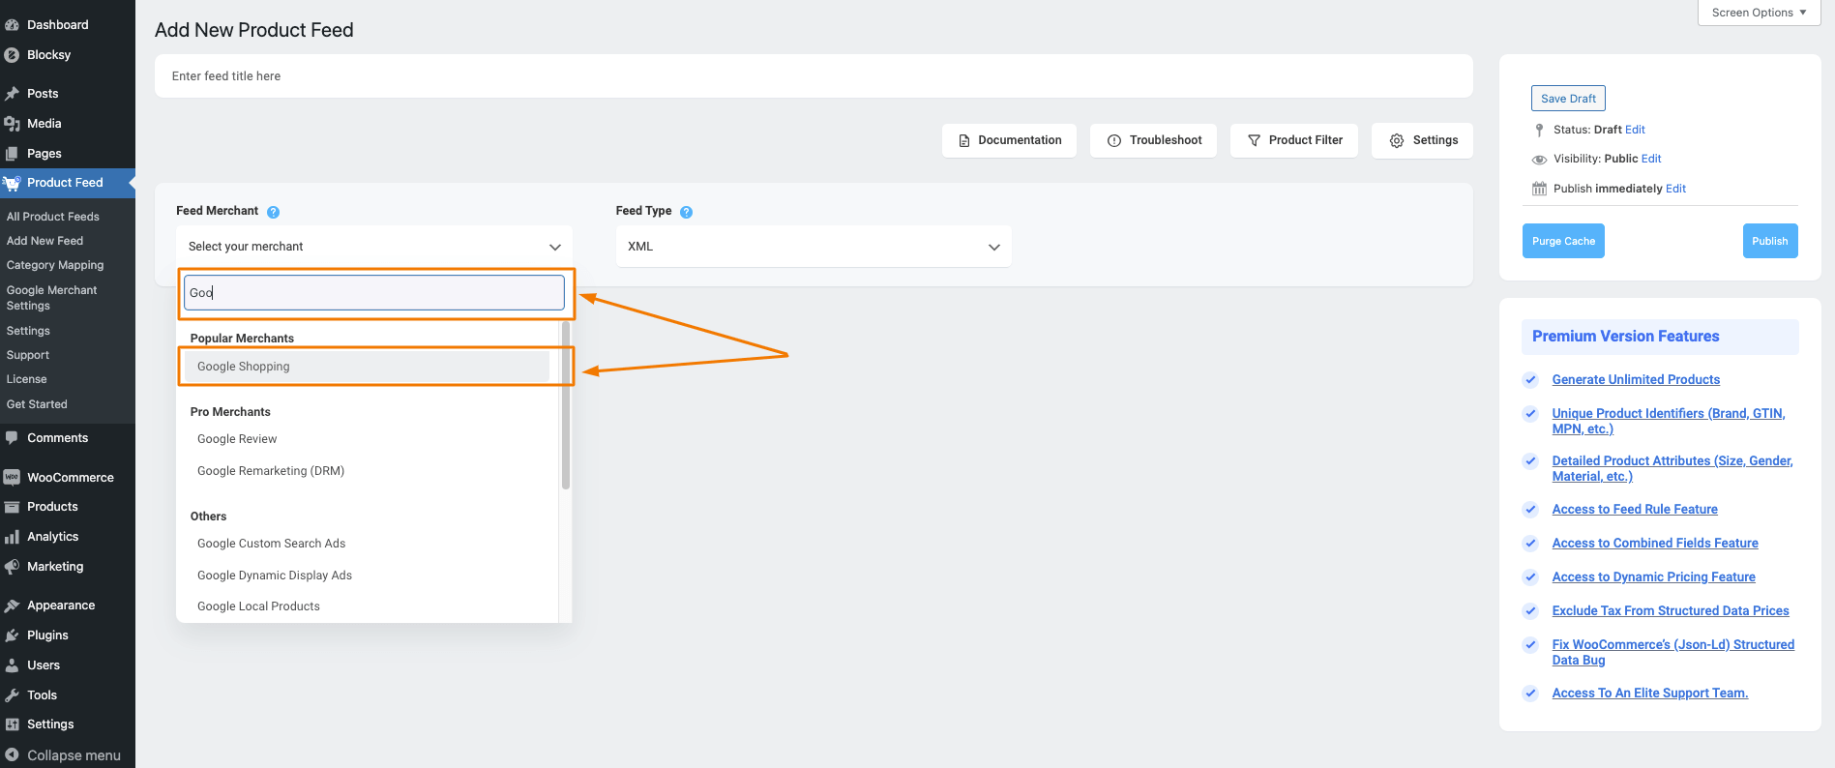Click the Troubleshoot alert icon
Screen dimensions: 1835x768
point(1114,141)
